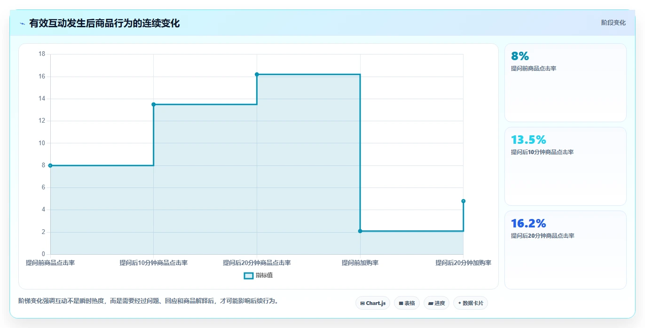Click the y-axis tick label 18

click(42, 54)
